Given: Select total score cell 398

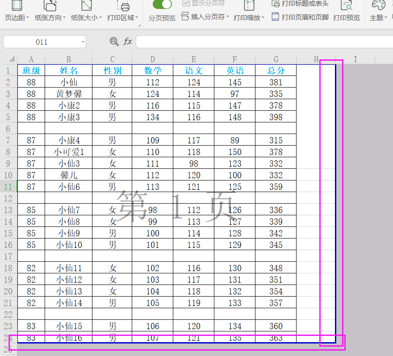Looking at the screenshot, I should pyautogui.click(x=276, y=117).
